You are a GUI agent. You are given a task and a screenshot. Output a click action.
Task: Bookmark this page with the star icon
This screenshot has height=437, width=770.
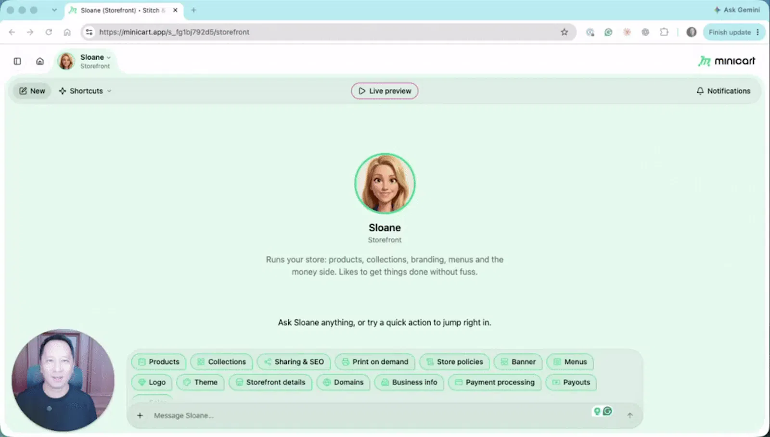565,32
